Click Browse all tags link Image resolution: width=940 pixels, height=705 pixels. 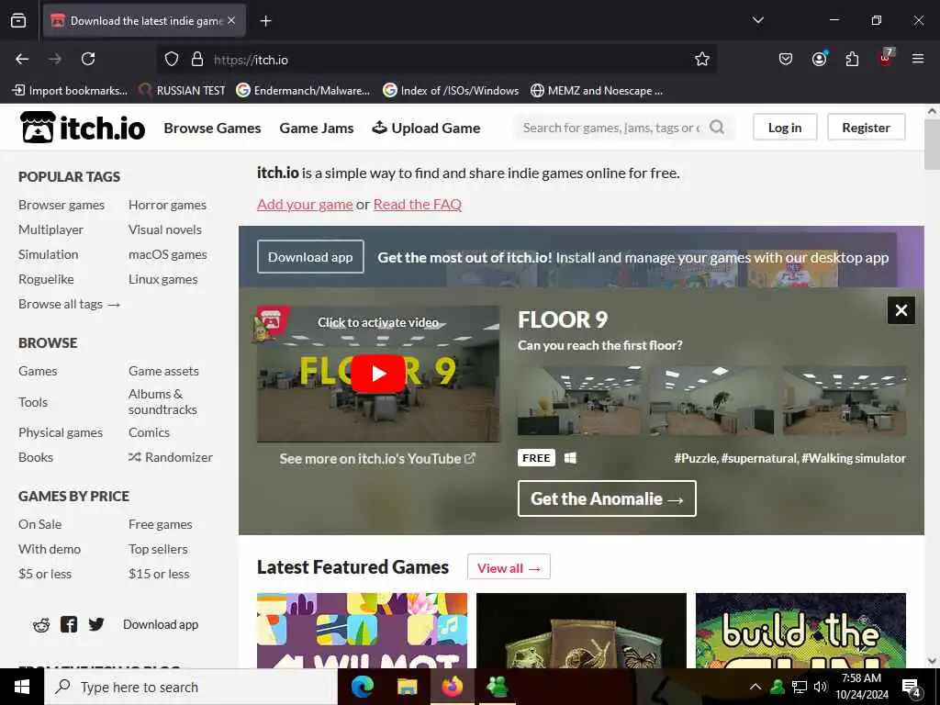69,304
